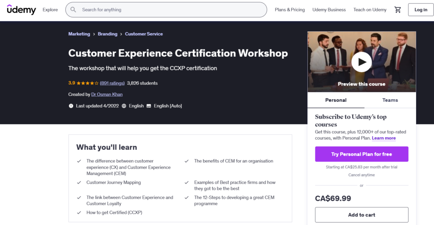Go to Marketing breadcrumb
434x225 pixels.
(x=79, y=34)
